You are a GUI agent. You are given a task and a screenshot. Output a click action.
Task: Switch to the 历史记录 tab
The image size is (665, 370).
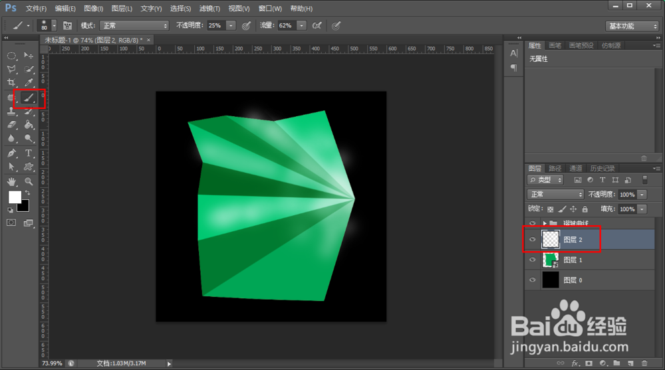[x=602, y=169]
